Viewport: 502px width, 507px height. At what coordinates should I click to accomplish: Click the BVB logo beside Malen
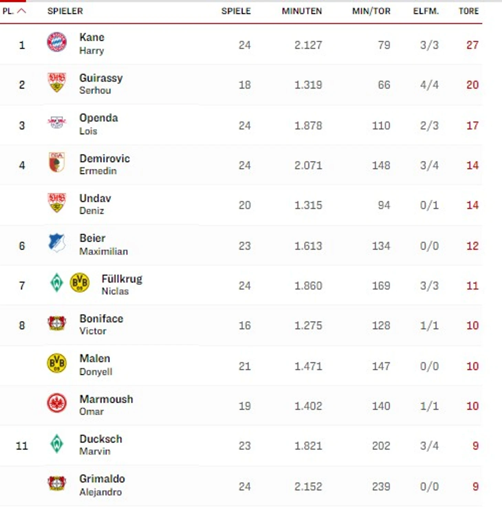pos(57,363)
